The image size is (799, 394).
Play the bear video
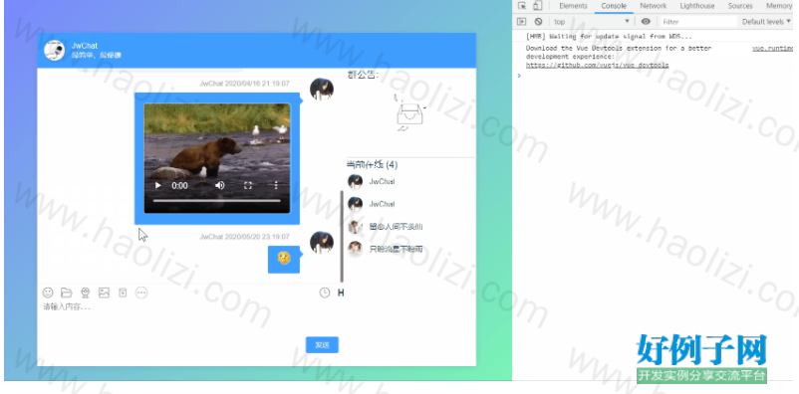pyautogui.click(x=158, y=186)
